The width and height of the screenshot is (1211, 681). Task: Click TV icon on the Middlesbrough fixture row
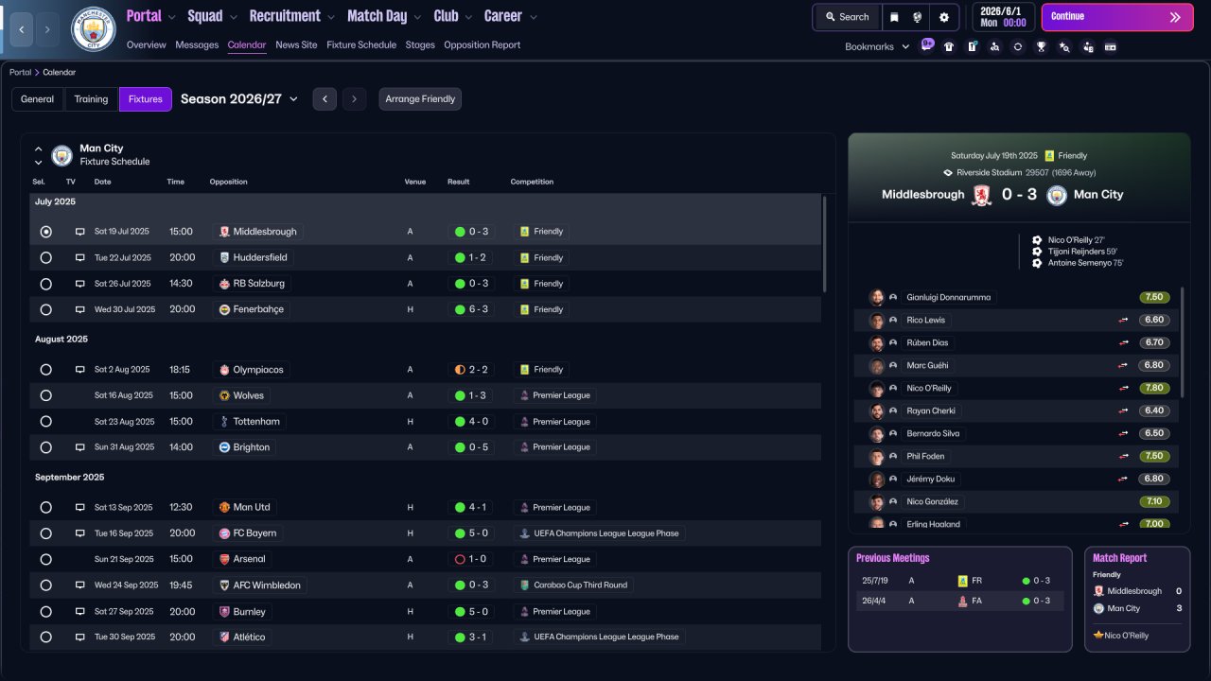click(80, 232)
